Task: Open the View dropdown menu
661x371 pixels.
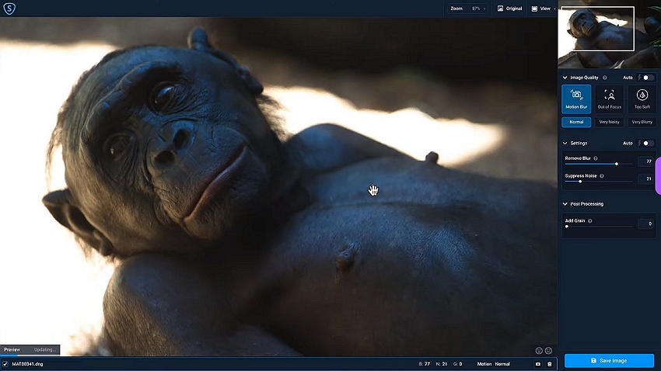Action: pyautogui.click(x=543, y=9)
